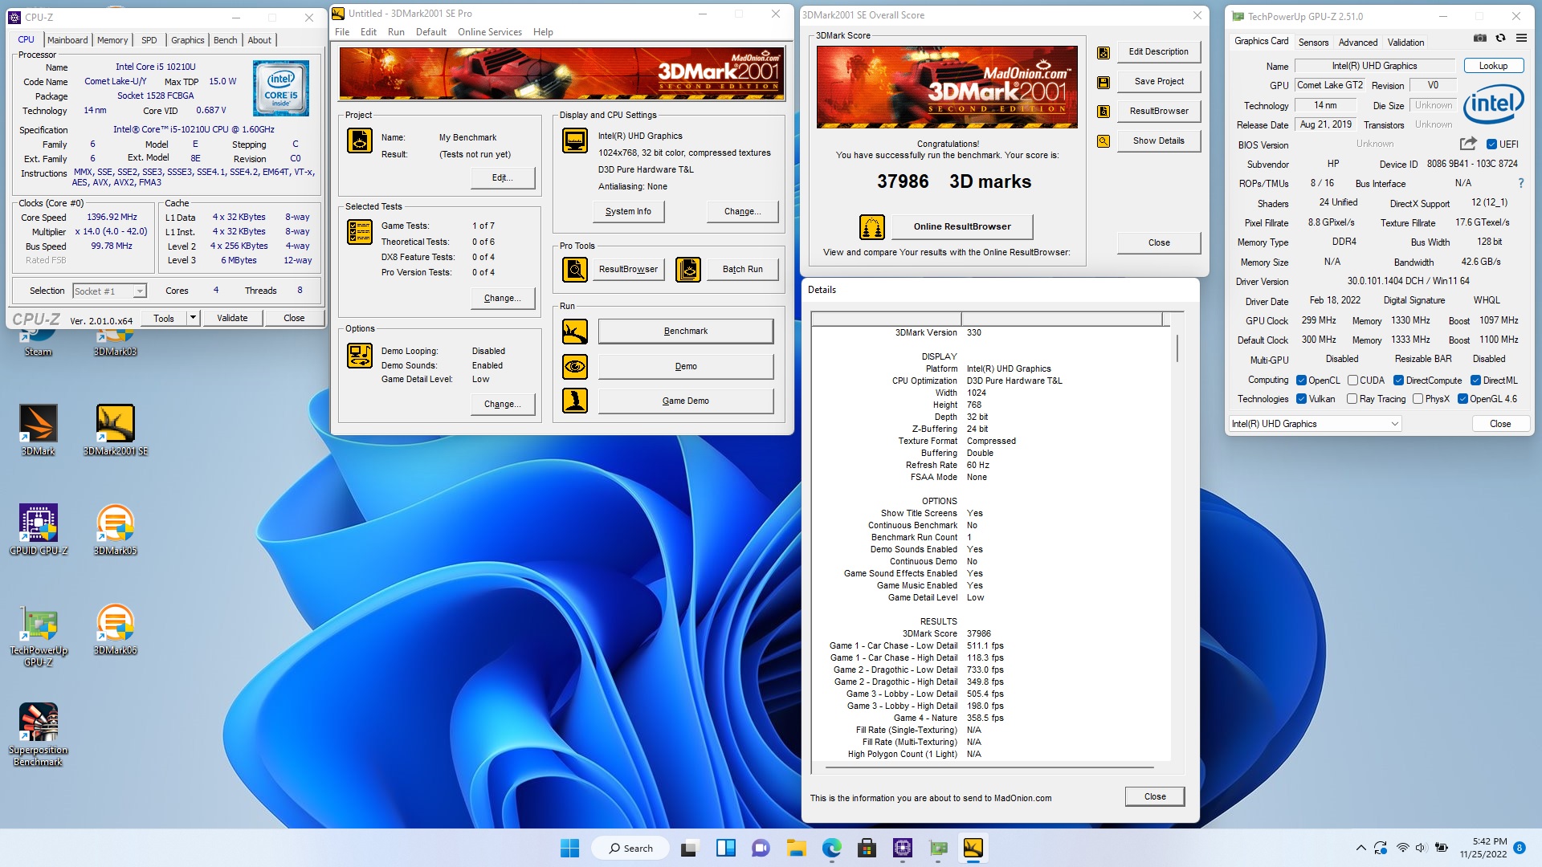Toggle the Ray Tracing checkbox in GPU-Z
The width and height of the screenshot is (1542, 867).
(x=1352, y=399)
